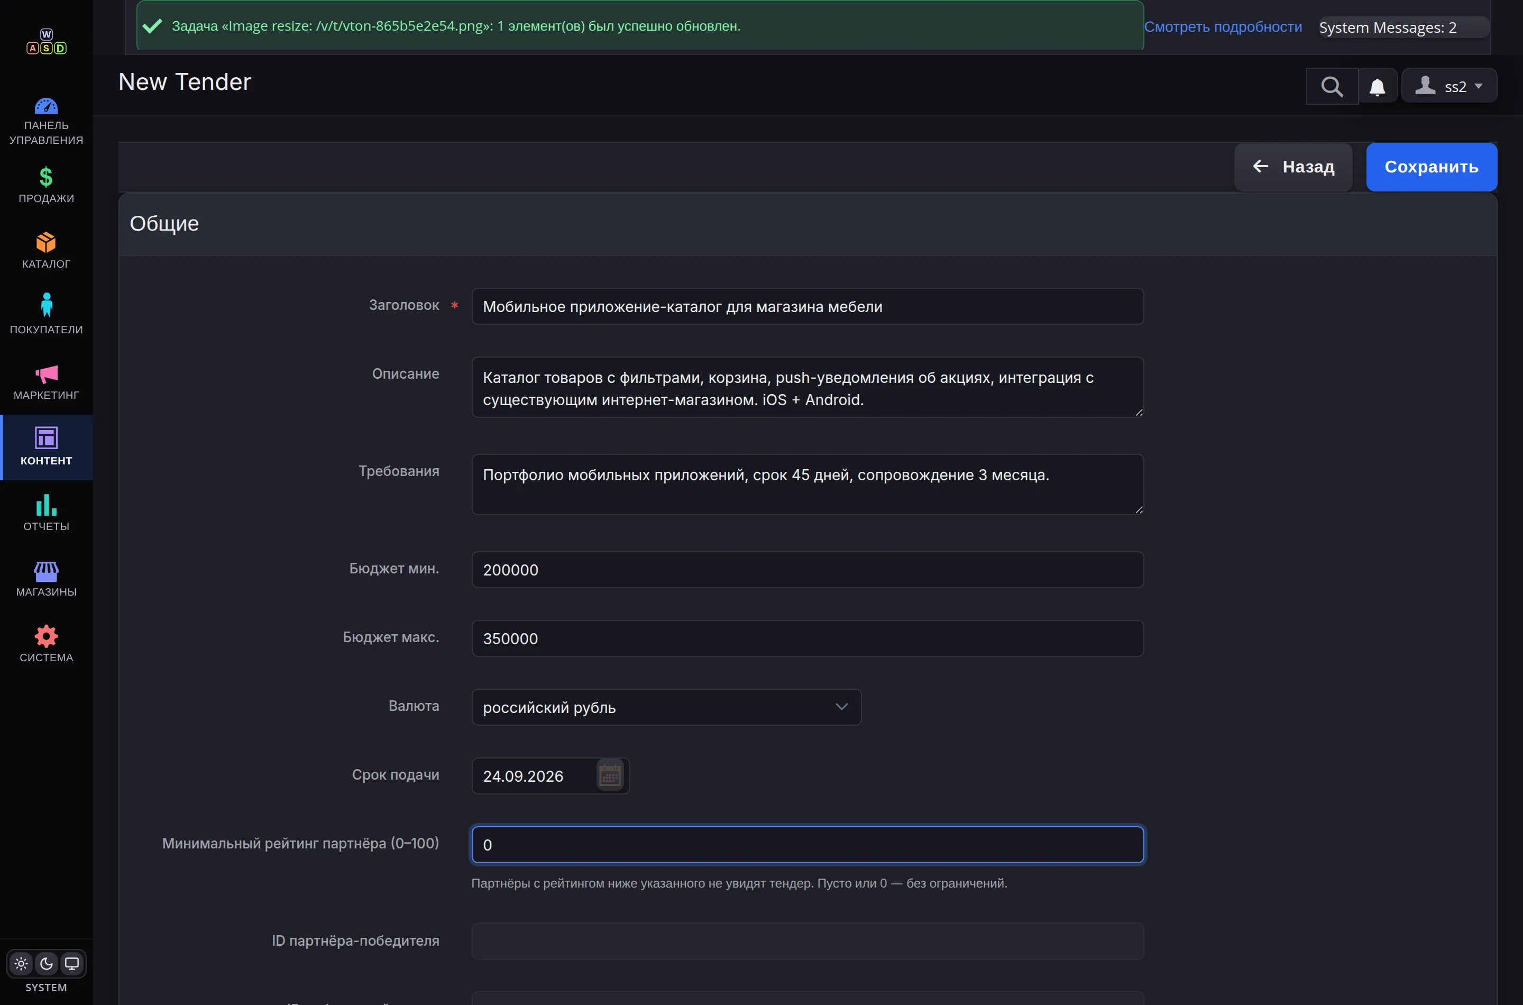Viewport: 1523px width, 1005px height.
Task: Click the Смотреть подробности link
Action: (x=1223, y=27)
